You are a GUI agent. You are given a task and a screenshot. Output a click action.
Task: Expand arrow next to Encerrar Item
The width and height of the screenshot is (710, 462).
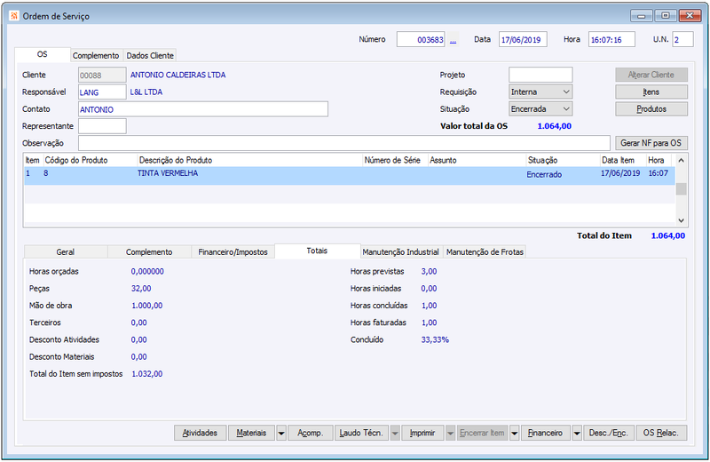[515, 434]
